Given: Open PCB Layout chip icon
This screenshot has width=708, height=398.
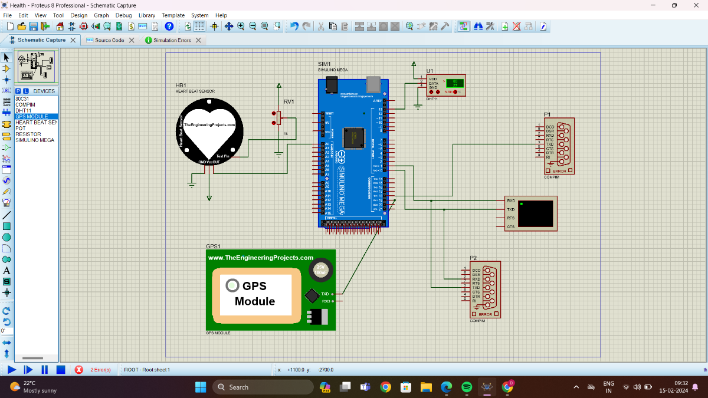Looking at the screenshot, I should click(x=83, y=27).
